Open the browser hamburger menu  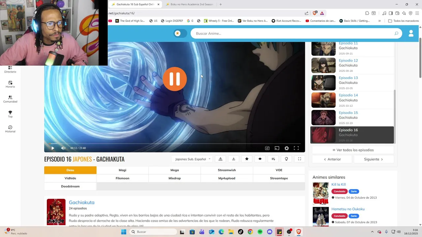pyautogui.click(x=417, y=13)
